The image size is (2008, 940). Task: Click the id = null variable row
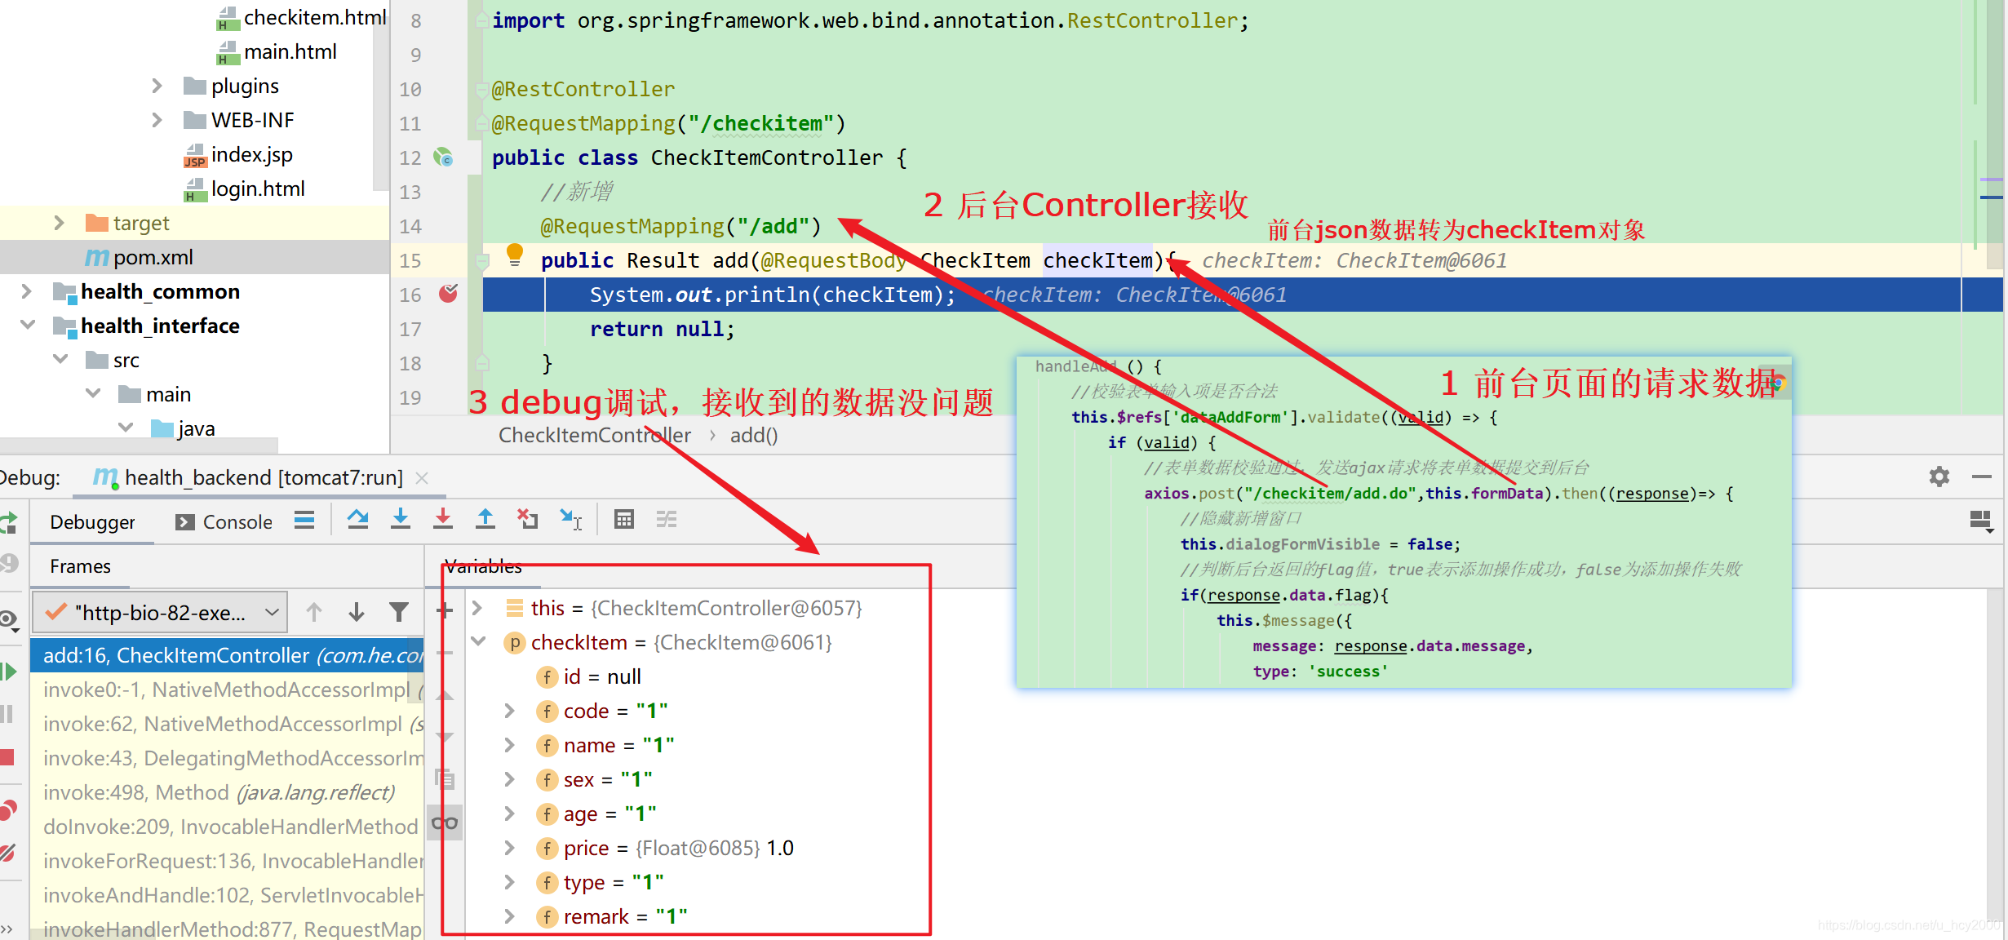(x=602, y=676)
